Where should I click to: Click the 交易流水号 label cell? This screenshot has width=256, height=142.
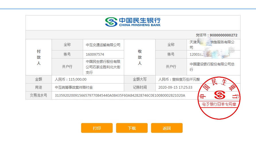[39, 96]
